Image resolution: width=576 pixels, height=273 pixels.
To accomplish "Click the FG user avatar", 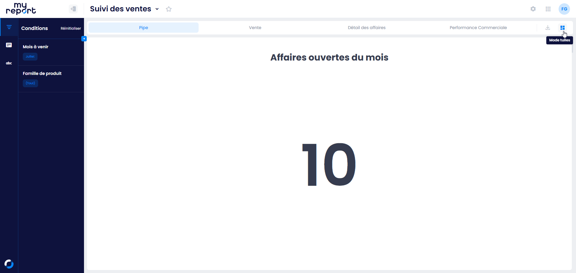I will click(x=564, y=9).
